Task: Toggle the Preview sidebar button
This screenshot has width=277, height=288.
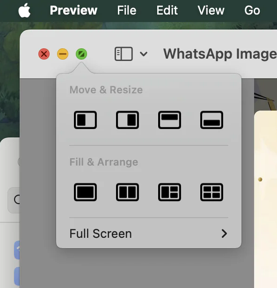Action: (x=124, y=54)
